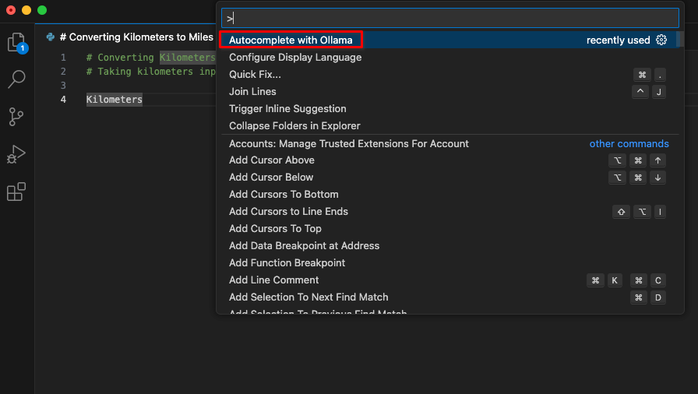Click the "other commands" label

click(x=629, y=143)
